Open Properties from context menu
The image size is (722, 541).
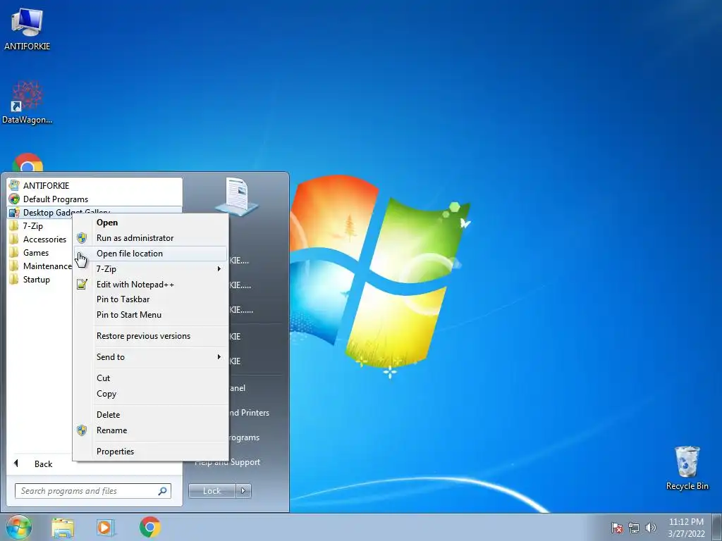[150, 452]
